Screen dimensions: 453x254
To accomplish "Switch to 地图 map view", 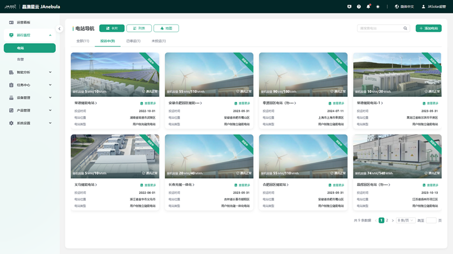I will tap(166, 28).
